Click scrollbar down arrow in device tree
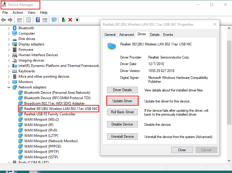Viewport: 232px width, 173px height. [x=229, y=160]
